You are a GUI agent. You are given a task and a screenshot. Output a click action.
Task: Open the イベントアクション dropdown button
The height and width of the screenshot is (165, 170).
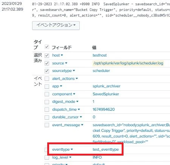click(x=56, y=26)
